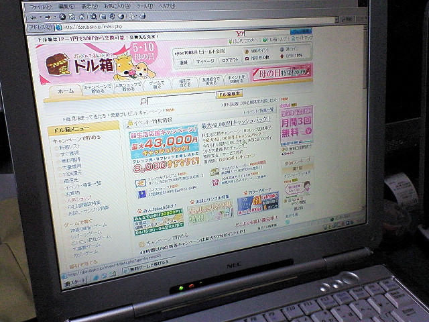429x322 pixels.
Task: Click the 無料ゲームで稼げるネ taskbar window button
Action: [x=147, y=266]
